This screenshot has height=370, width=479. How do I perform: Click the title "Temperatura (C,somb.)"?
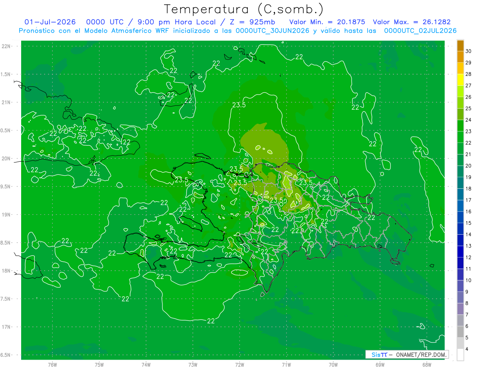(244, 9)
